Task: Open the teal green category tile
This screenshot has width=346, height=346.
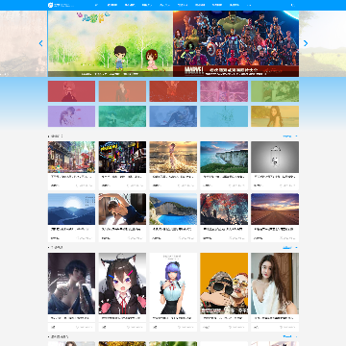Action: [x=122, y=116]
